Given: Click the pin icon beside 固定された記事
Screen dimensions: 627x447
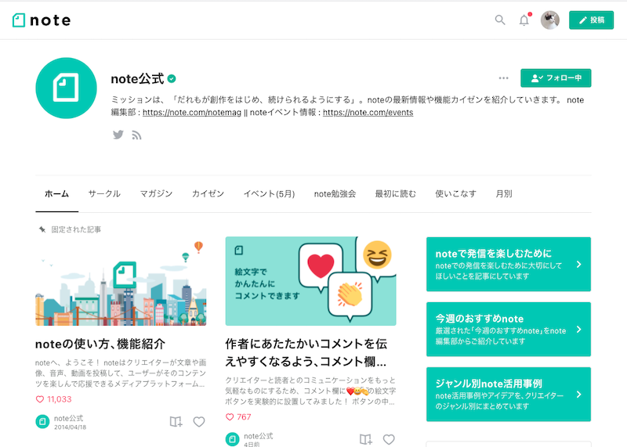Looking at the screenshot, I should click(42, 229).
